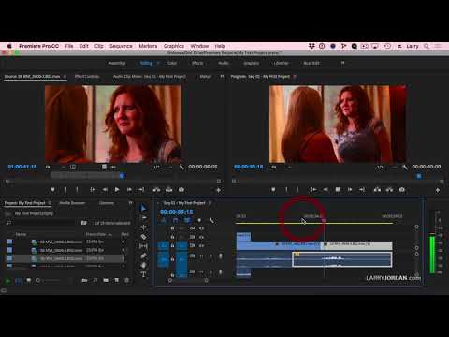This screenshot has height=337, width=449.
Task: Switch to the Effects workspace
Action: pos(197,63)
